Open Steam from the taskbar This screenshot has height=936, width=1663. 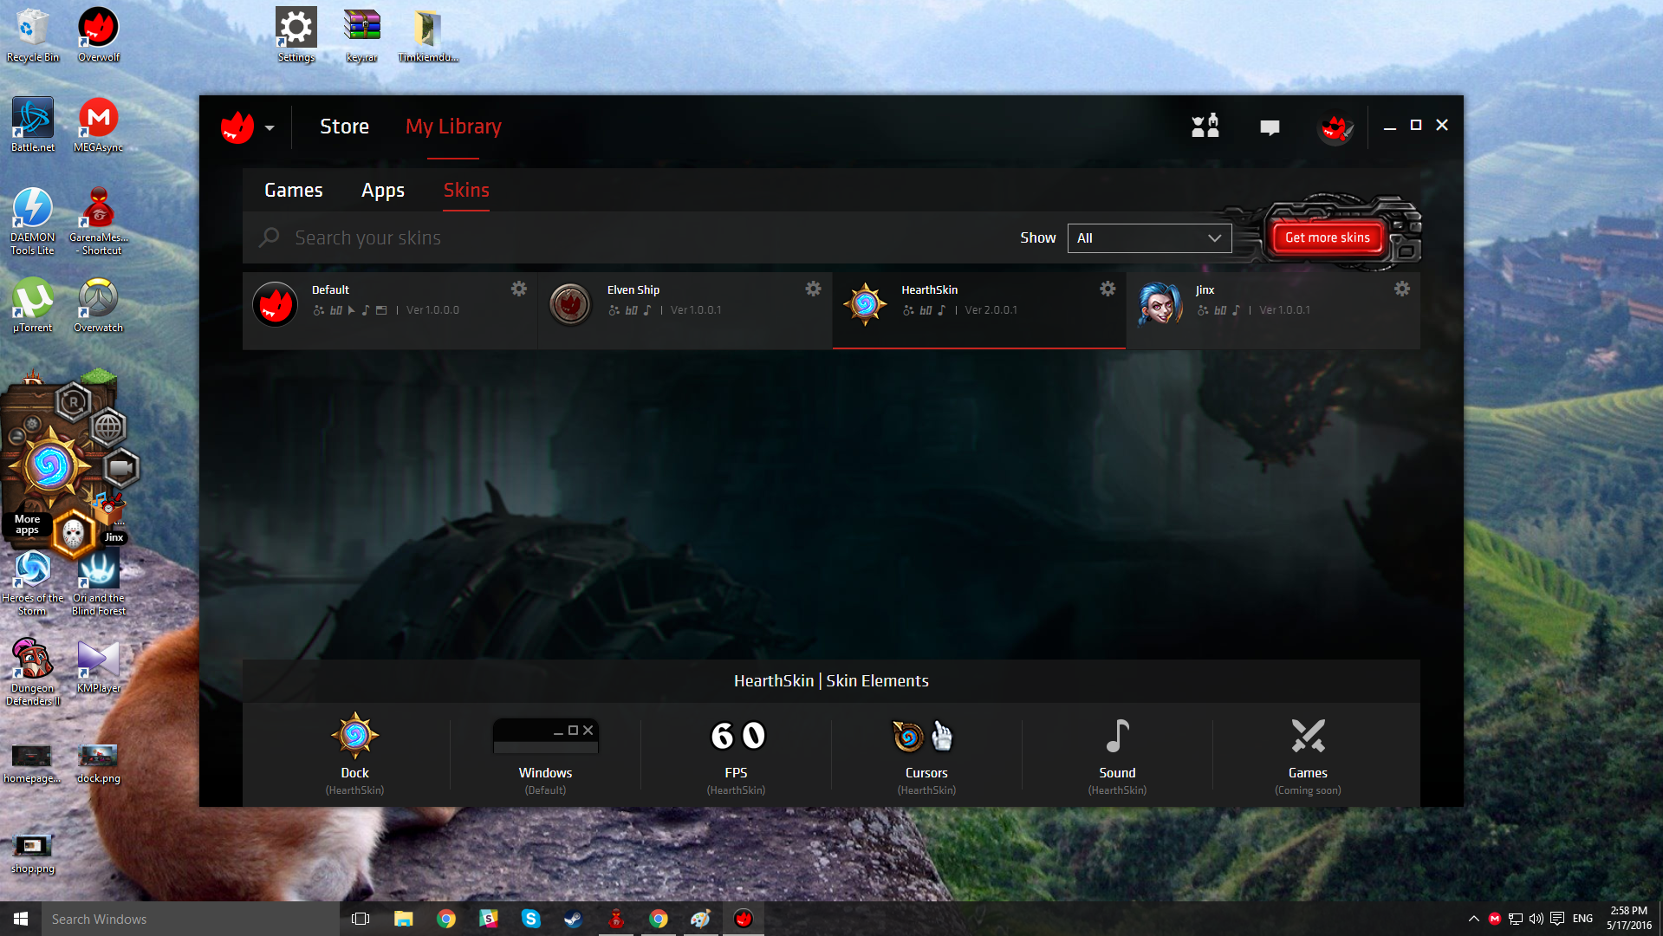573,919
